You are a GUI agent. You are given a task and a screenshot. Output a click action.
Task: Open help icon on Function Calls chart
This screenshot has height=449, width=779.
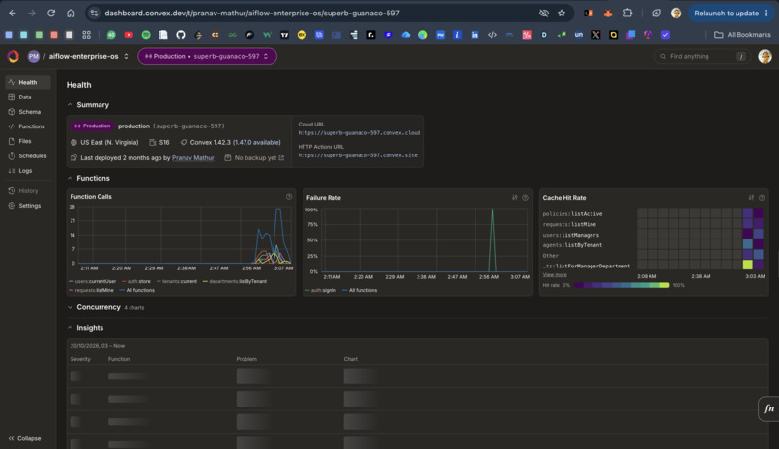click(x=289, y=197)
